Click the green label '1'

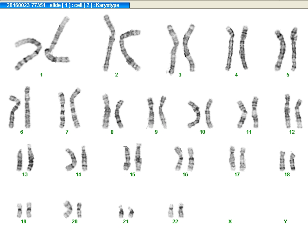click(41, 74)
